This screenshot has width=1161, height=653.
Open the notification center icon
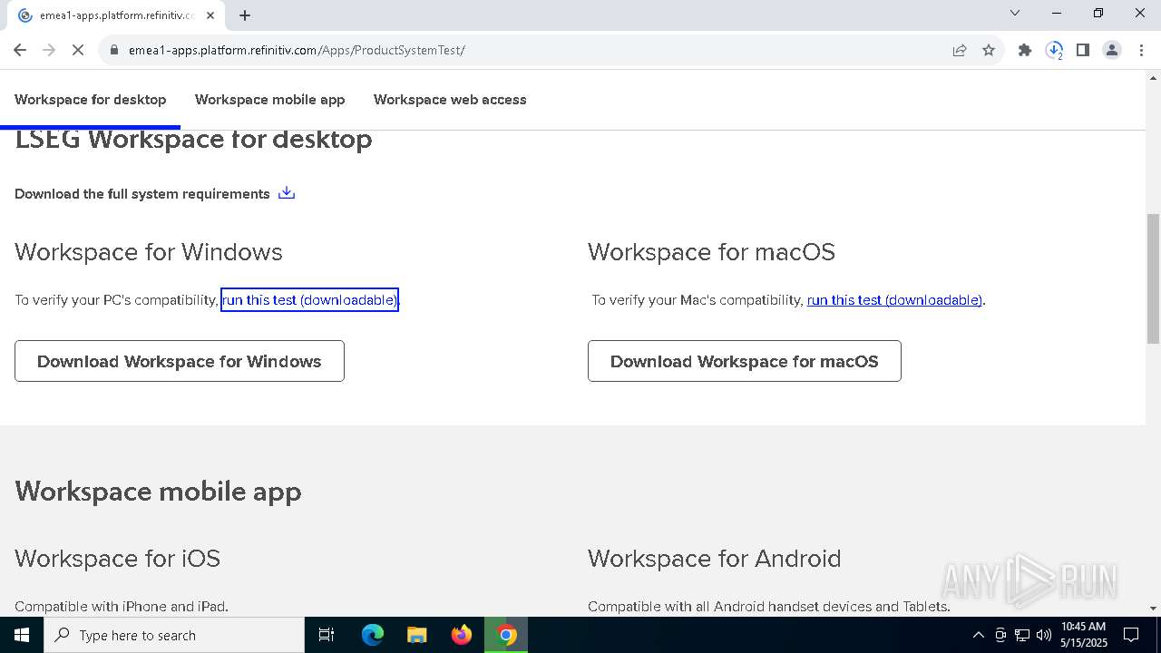[1131, 635]
